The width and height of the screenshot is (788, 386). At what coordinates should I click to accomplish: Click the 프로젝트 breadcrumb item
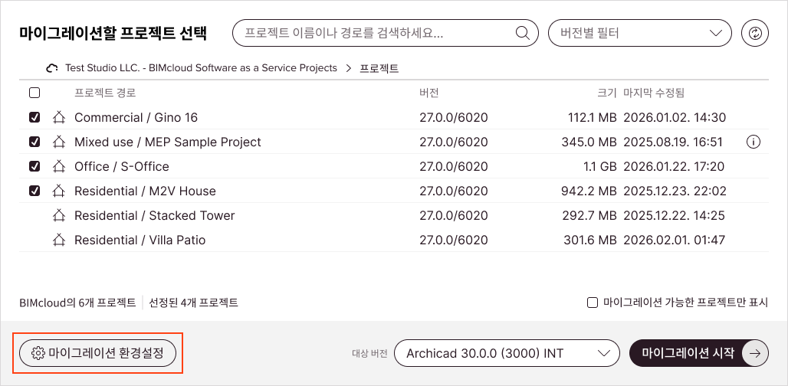tap(379, 68)
